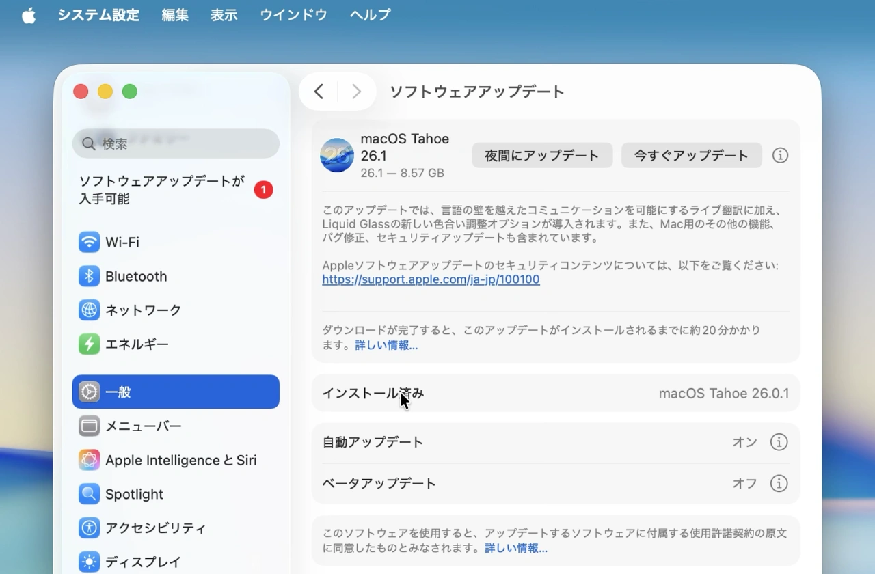This screenshot has width=875, height=574.
Task: Select ディスプレイ in the sidebar
Action: pyautogui.click(x=142, y=560)
